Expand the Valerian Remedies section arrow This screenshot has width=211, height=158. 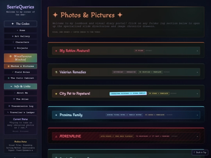(x=197, y=72)
